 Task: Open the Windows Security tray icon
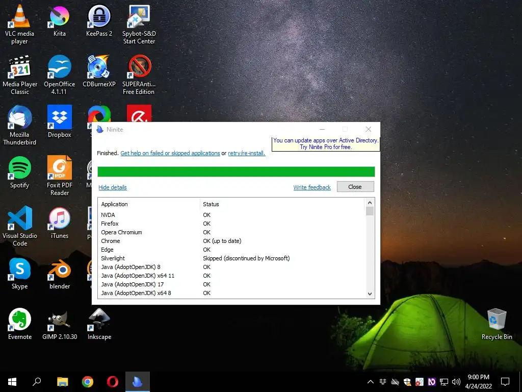point(407,382)
